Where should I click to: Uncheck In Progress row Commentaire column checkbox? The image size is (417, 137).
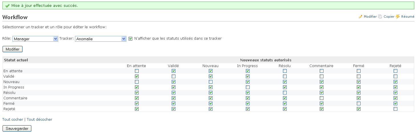pos(321,87)
